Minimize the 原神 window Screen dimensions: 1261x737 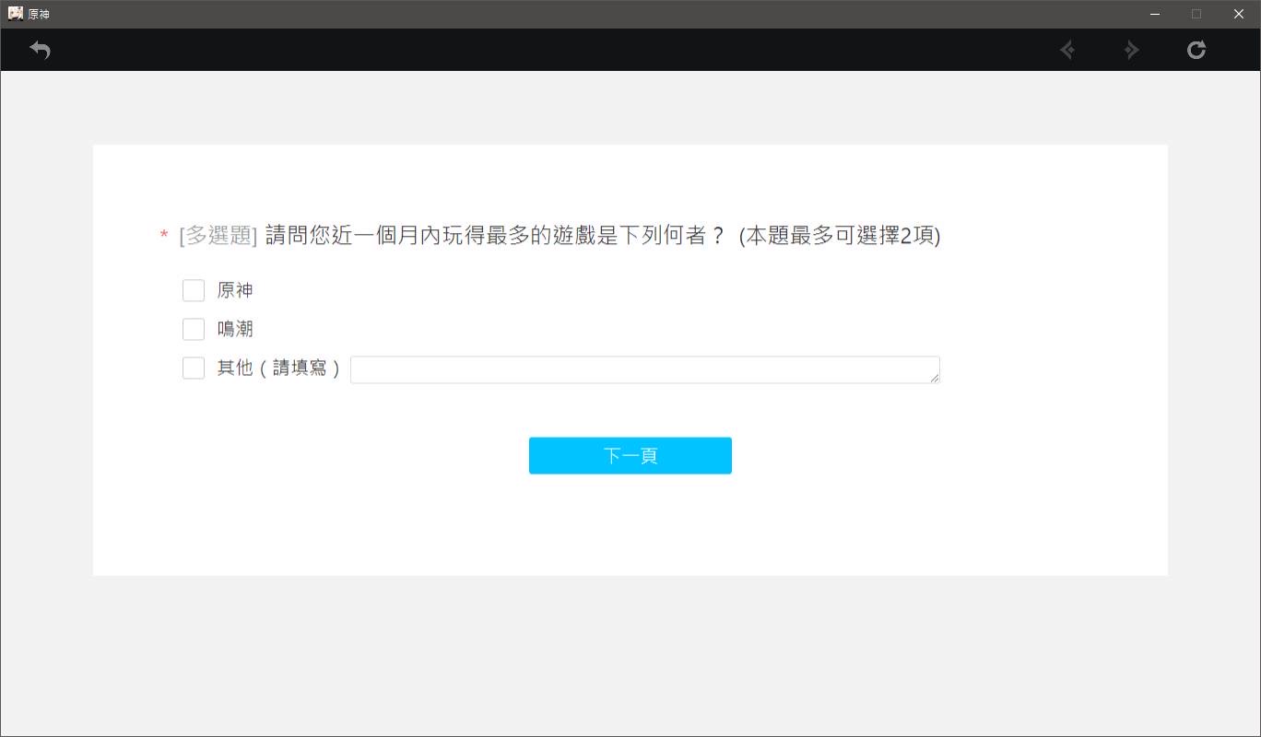[1154, 14]
